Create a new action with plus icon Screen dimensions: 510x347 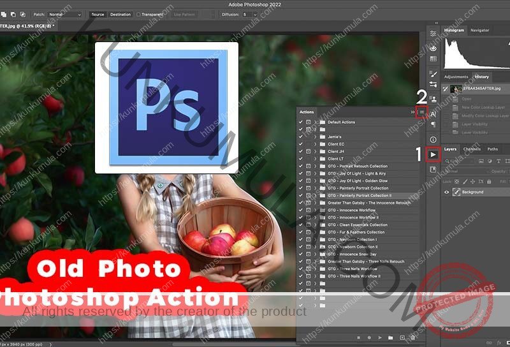pos(402,337)
